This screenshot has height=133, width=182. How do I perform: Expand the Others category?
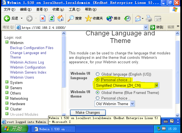tap(7, 93)
